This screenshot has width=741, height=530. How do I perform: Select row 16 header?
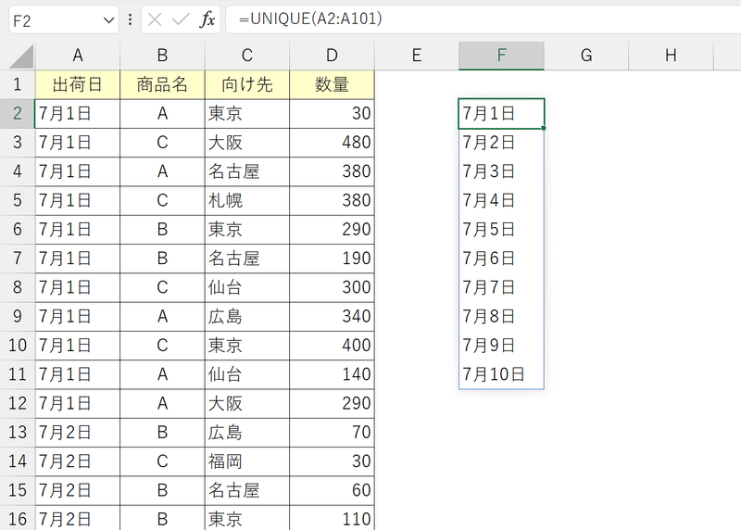pyautogui.click(x=18, y=519)
